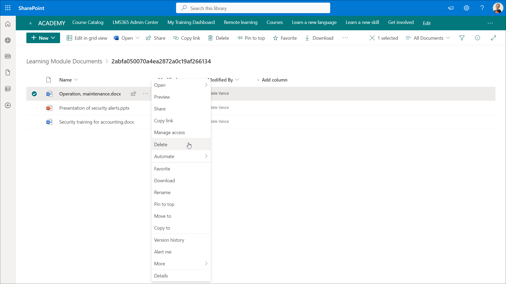This screenshot has height=284, width=506.
Task: Click the share icon beside Operation, maintenance.docx
Action: pos(133,94)
